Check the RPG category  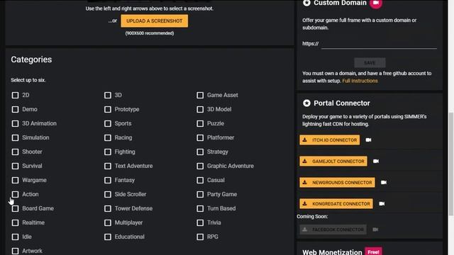click(200, 237)
